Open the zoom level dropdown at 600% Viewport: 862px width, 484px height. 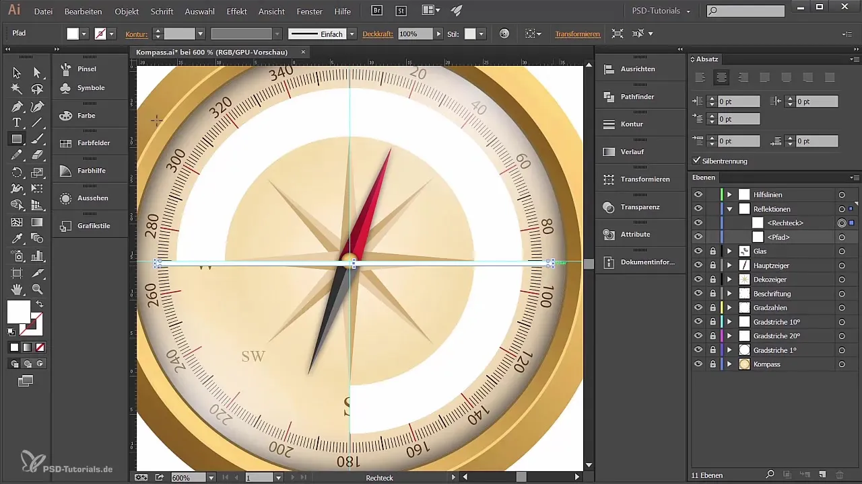(x=211, y=477)
